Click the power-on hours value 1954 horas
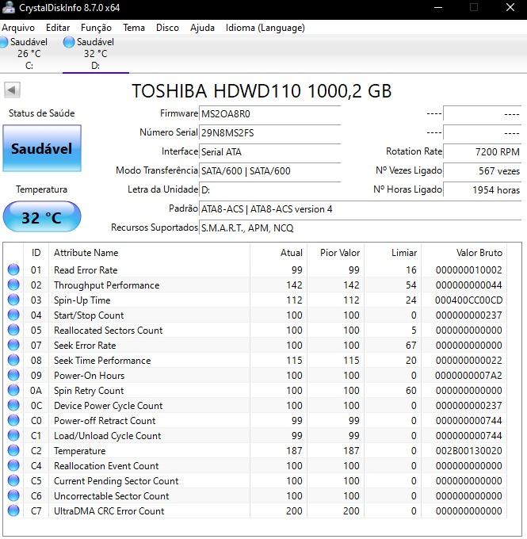 coord(483,189)
